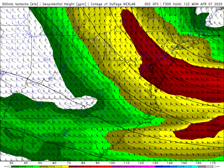
Task: Click the olive 50-55 kt legend swatch
Action: click(44, 167)
